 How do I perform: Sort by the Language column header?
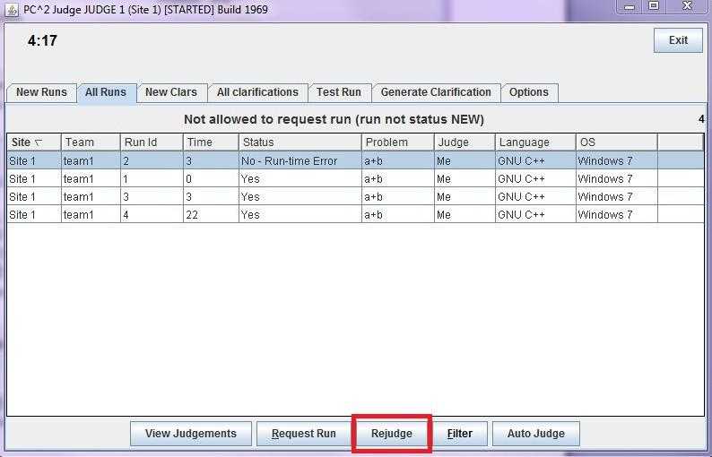click(x=536, y=142)
